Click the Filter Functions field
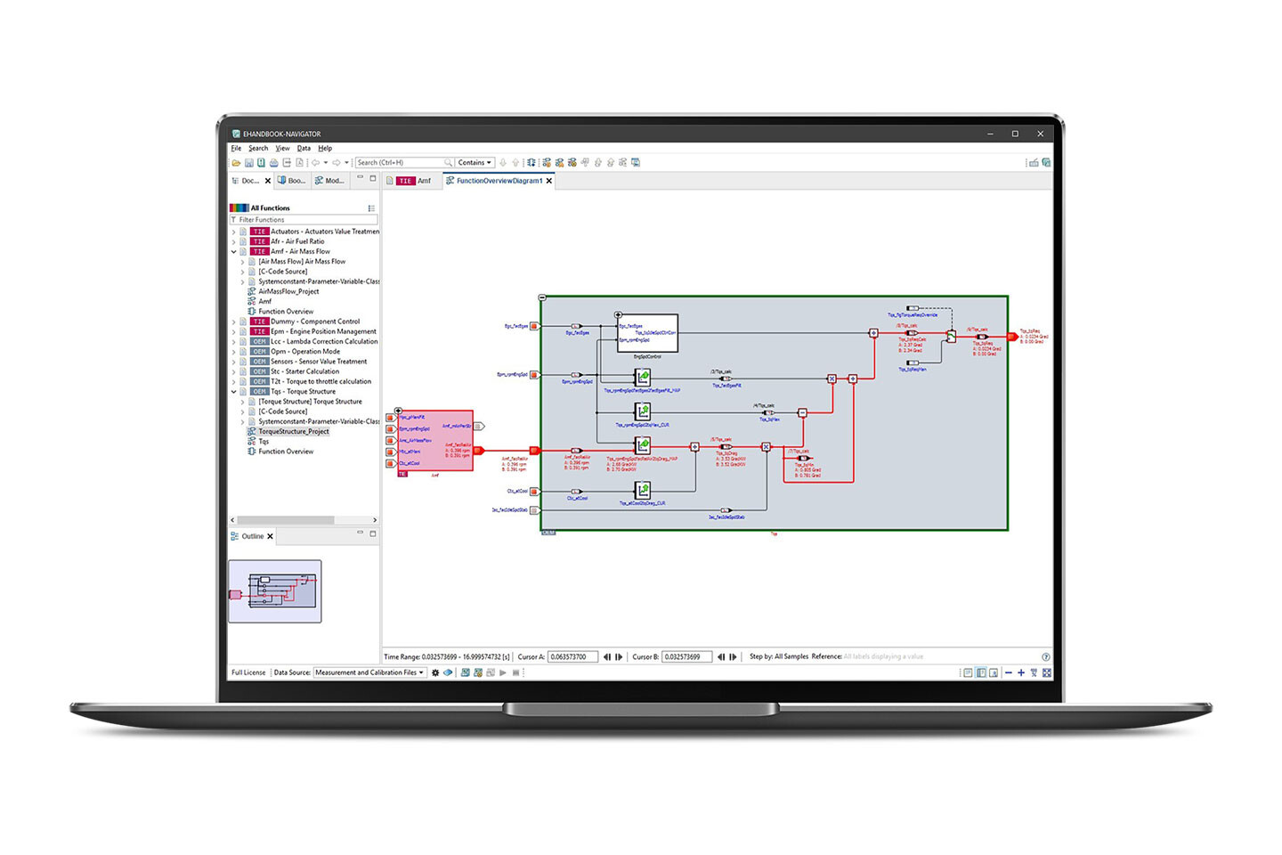This screenshot has width=1282, height=855. click(x=304, y=220)
